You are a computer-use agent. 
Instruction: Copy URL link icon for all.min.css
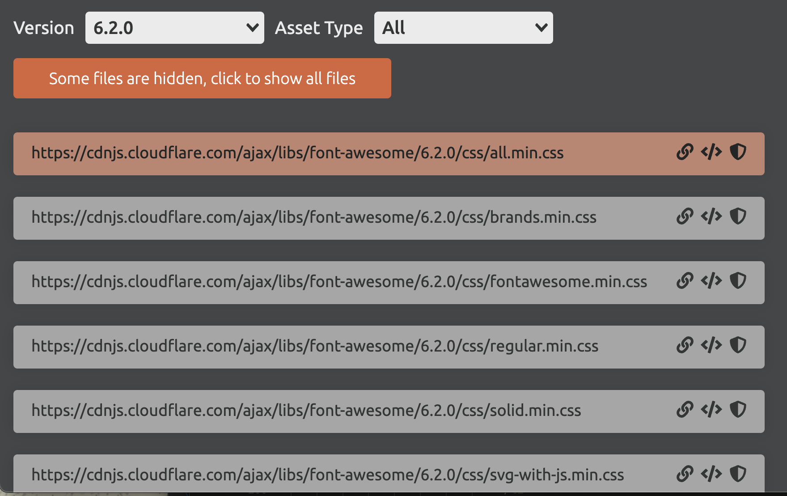pos(685,152)
